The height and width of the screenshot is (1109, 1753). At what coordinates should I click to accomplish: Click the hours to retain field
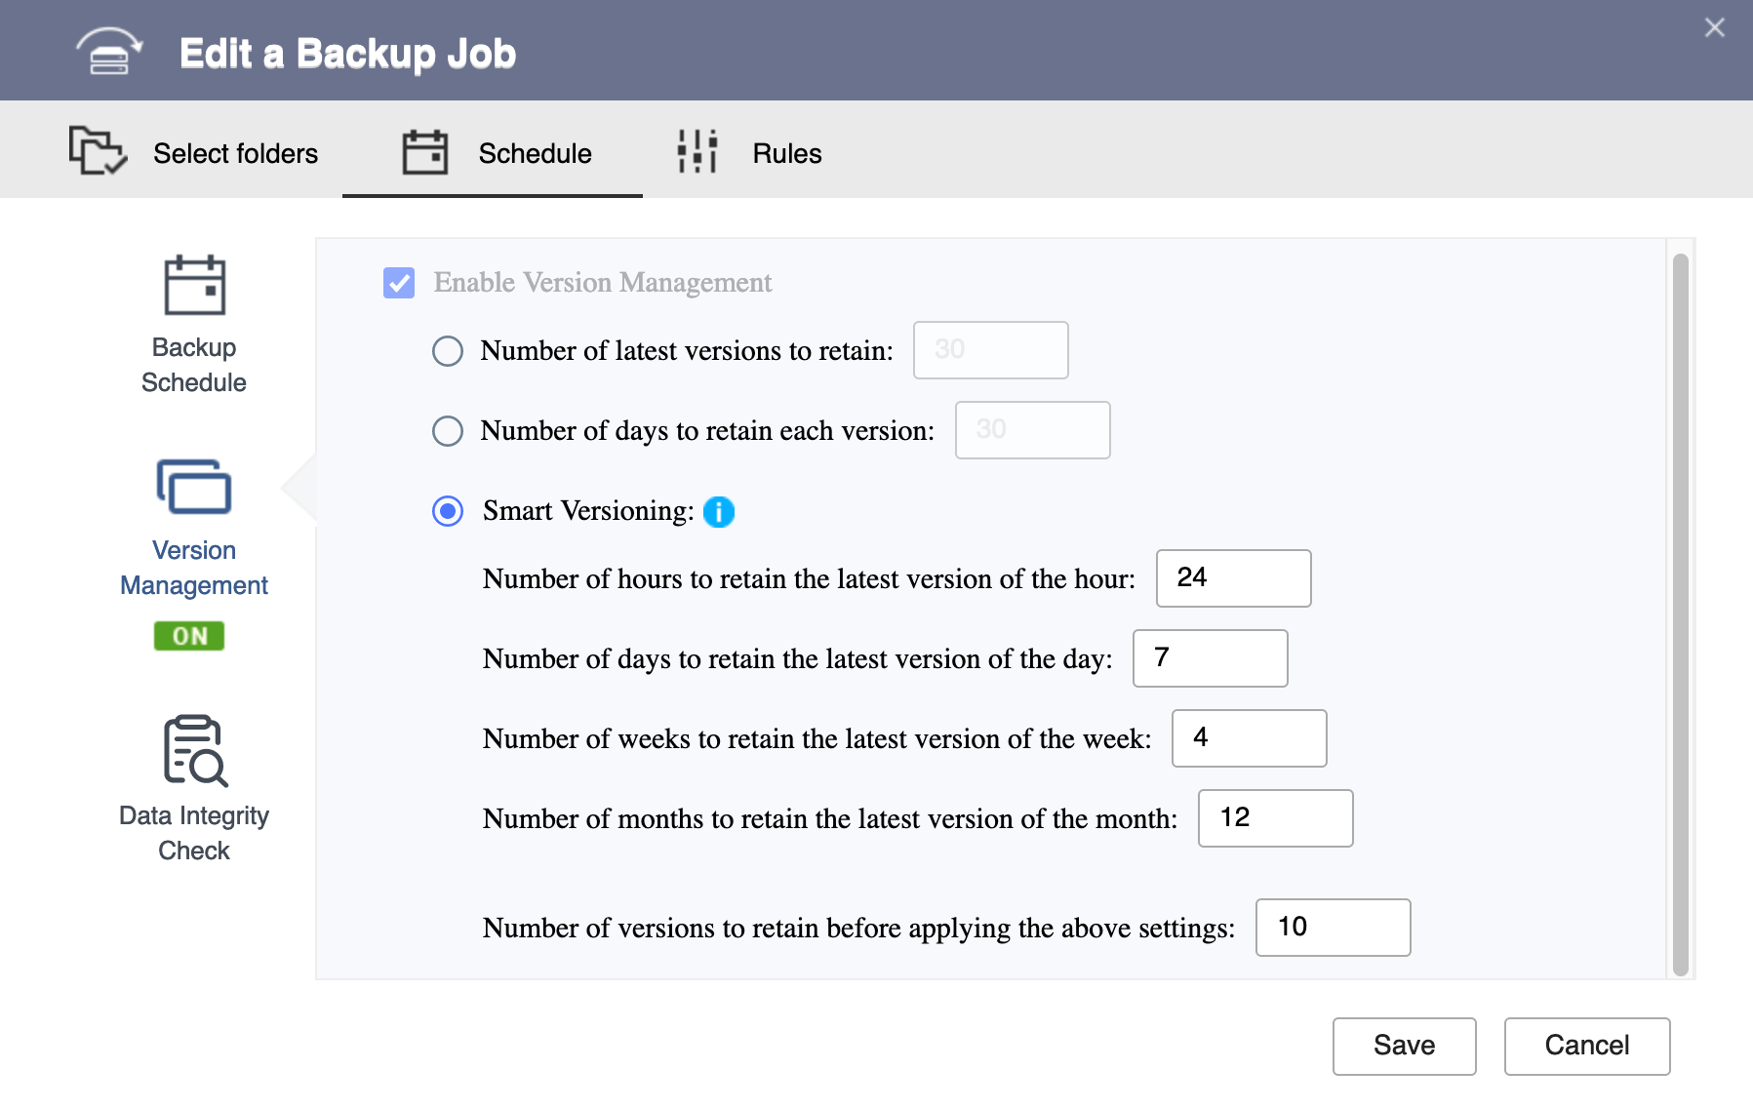click(1233, 578)
